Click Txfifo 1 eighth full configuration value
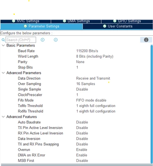The image size is (153, 166). [96, 106]
